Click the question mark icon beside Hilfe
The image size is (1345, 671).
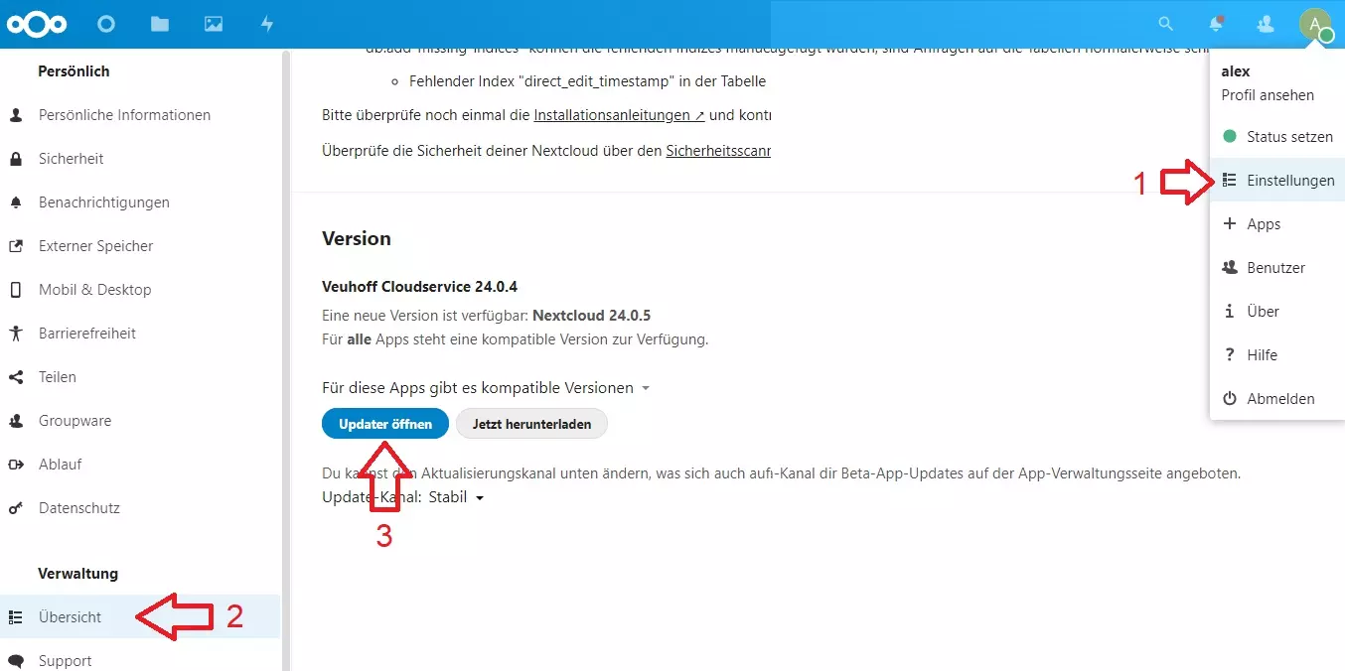pos(1230,355)
